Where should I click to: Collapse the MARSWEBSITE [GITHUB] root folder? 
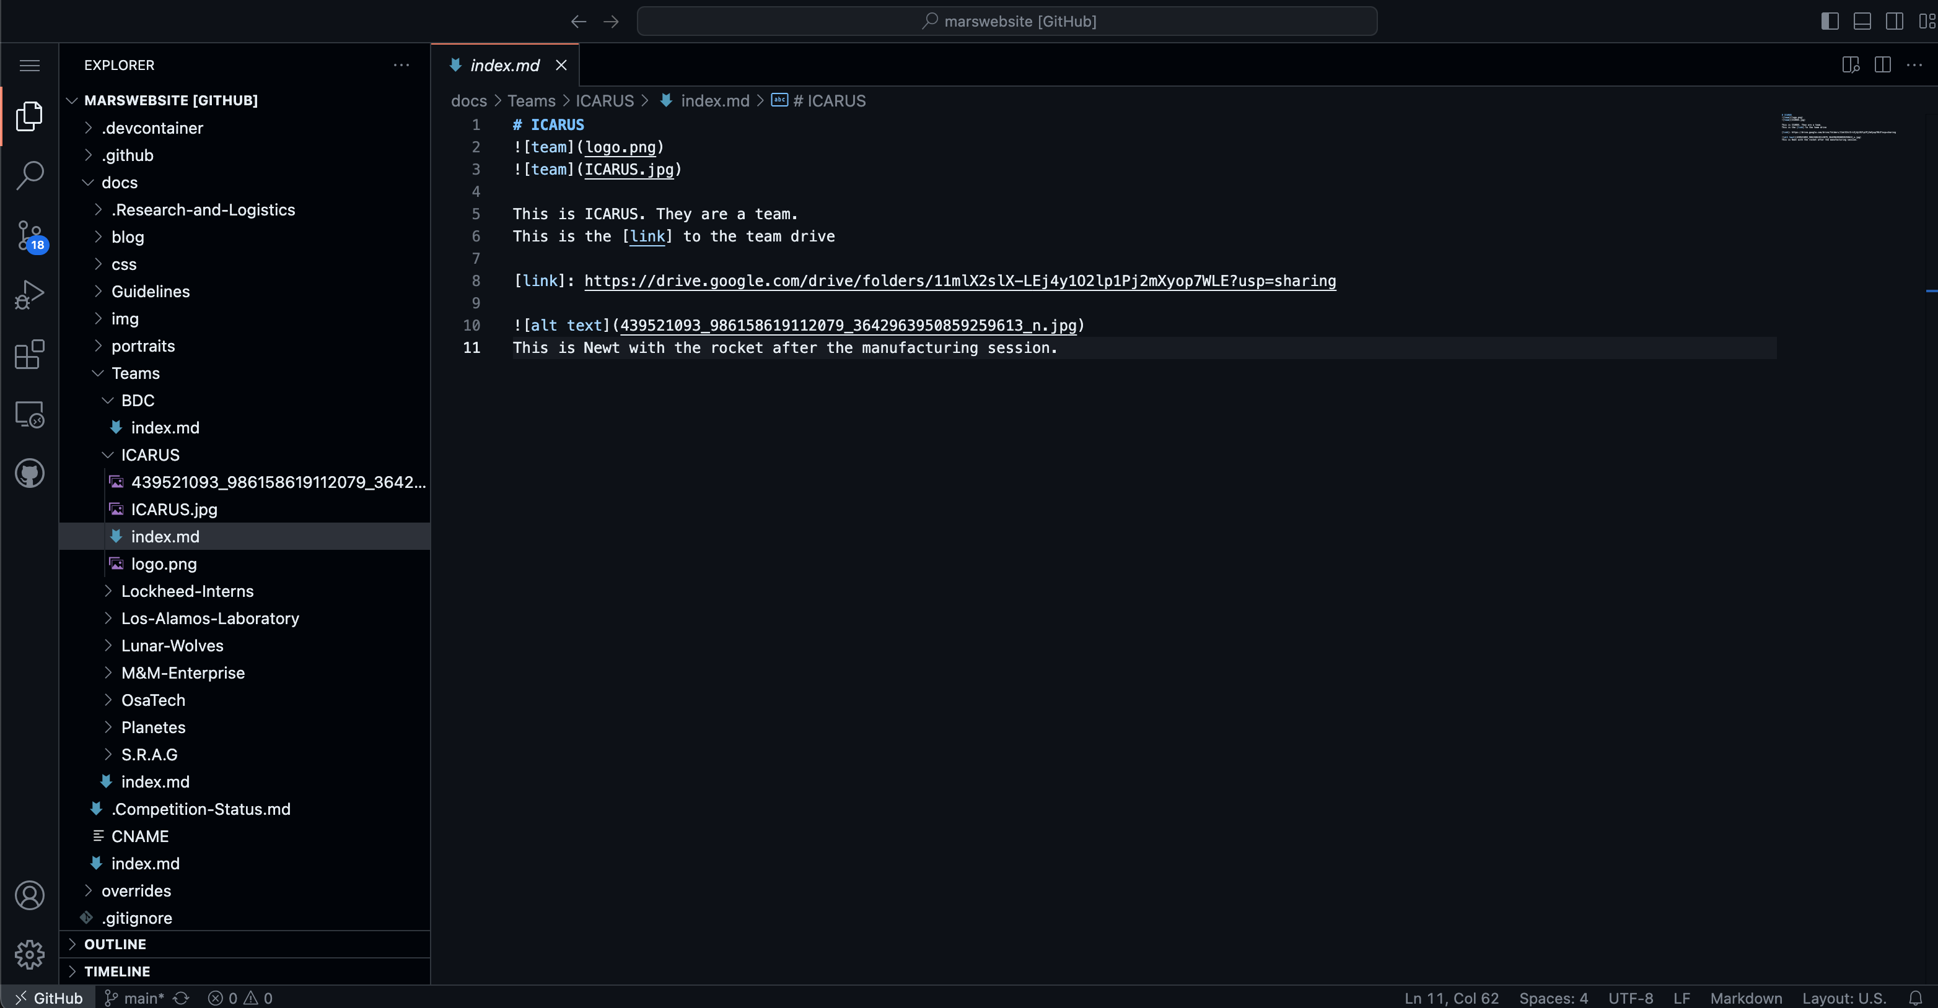coord(245,100)
